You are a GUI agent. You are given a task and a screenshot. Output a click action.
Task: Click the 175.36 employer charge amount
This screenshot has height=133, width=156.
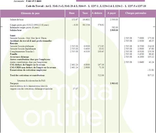[151, 38]
